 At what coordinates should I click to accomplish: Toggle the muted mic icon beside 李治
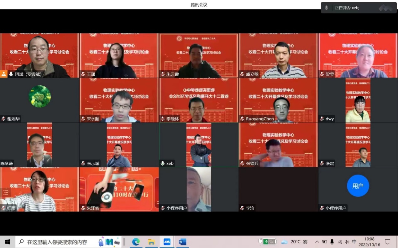242,208
